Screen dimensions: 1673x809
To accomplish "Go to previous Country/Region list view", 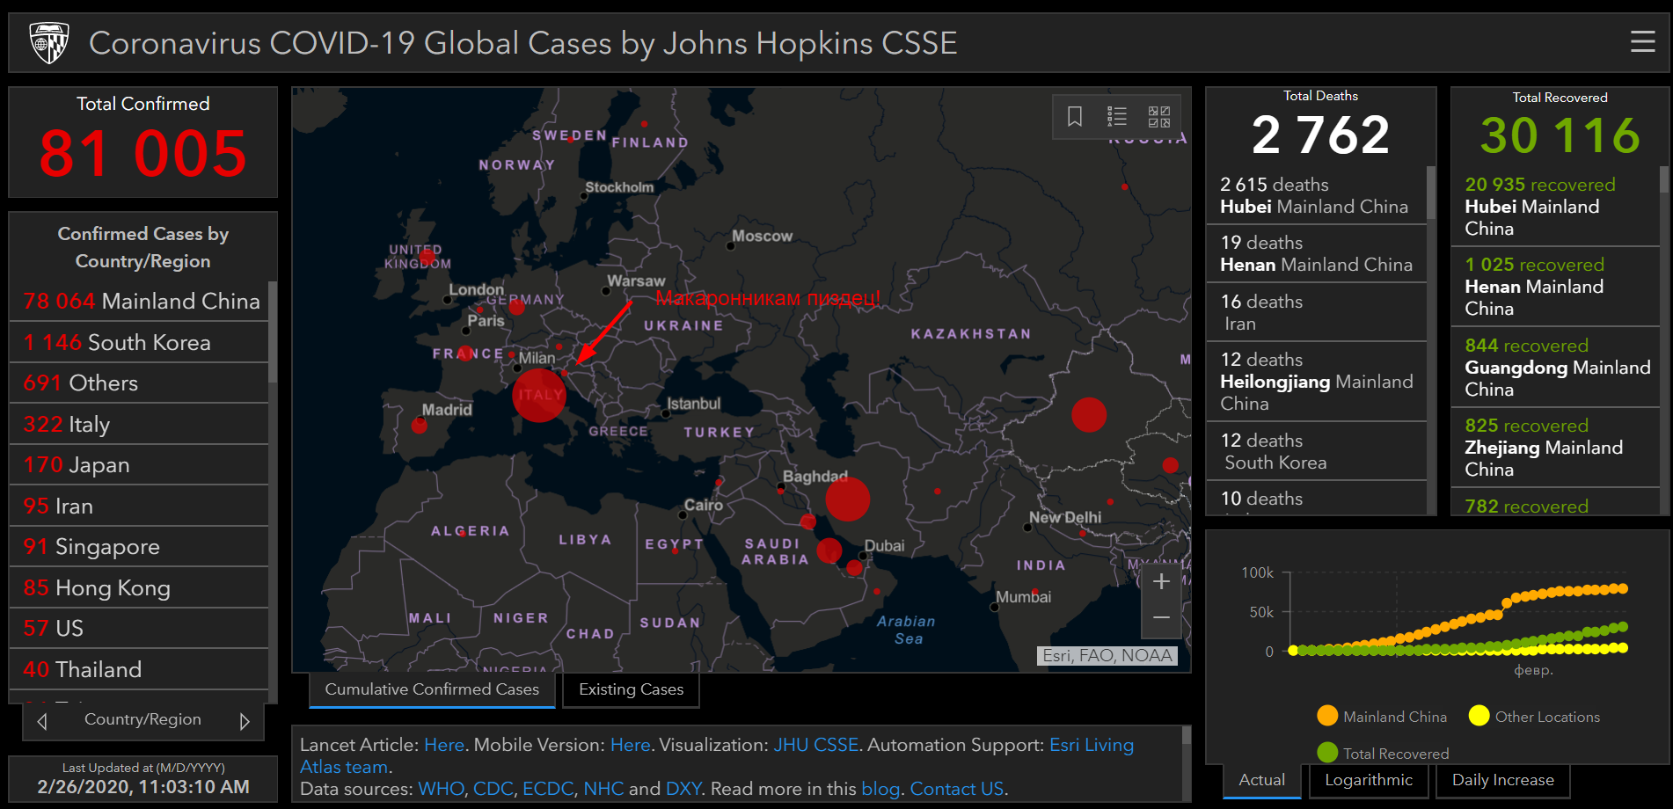I will coord(42,721).
